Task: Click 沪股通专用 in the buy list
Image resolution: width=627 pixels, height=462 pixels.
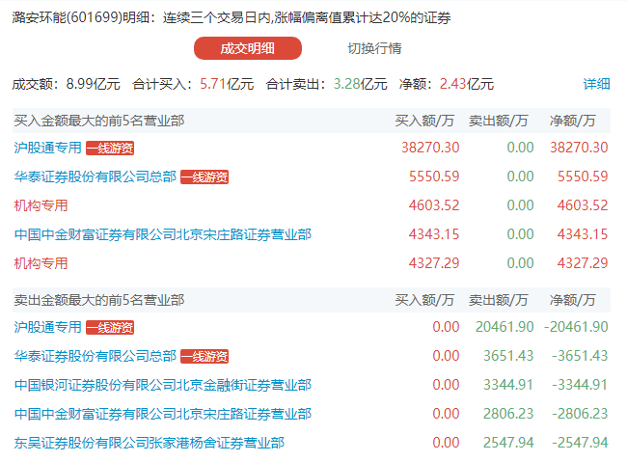Action: click(48, 148)
